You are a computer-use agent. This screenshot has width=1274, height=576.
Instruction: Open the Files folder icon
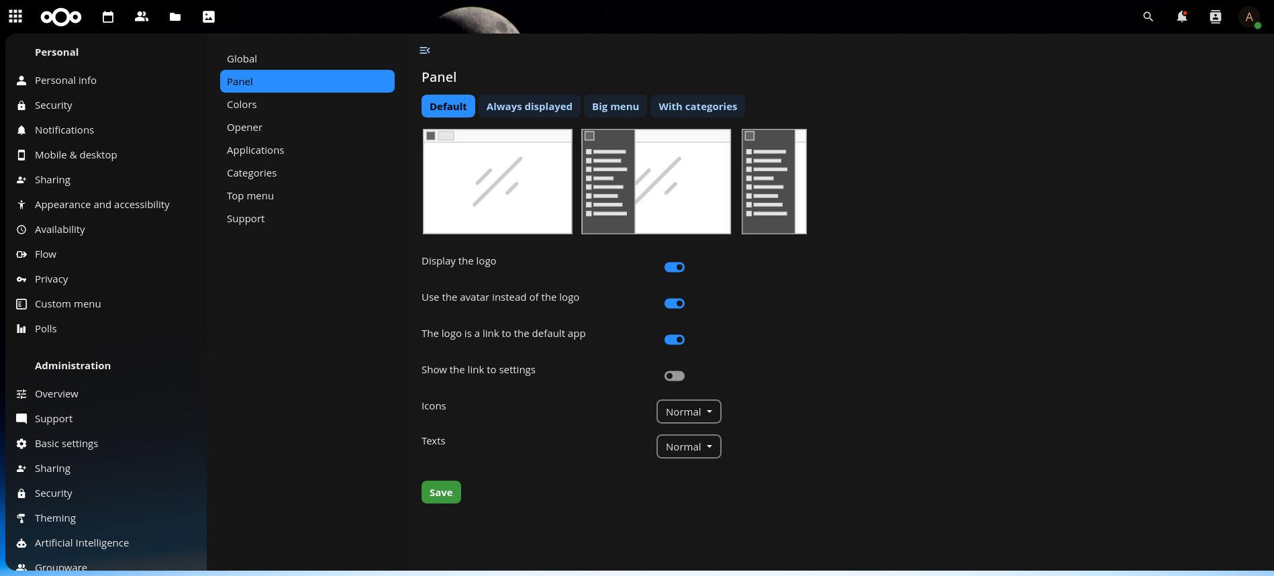tap(175, 17)
